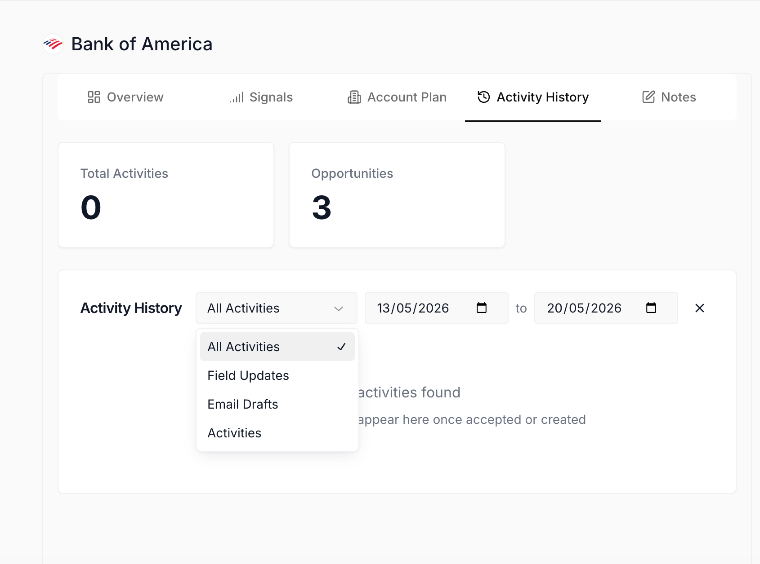Click the 'activities found' message text
760x564 pixels.
[x=409, y=392]
